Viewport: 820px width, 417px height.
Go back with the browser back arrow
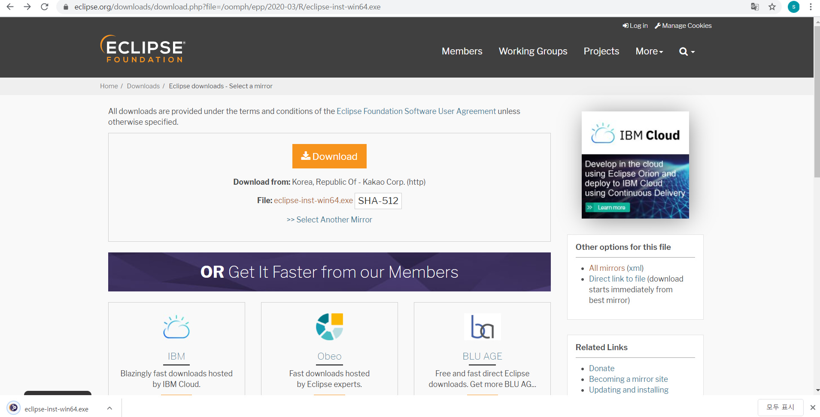pyautogui.click(x=10, y=7)
